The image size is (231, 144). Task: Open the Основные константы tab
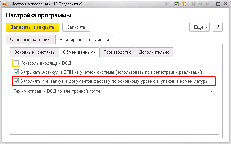tap(34, 52)
